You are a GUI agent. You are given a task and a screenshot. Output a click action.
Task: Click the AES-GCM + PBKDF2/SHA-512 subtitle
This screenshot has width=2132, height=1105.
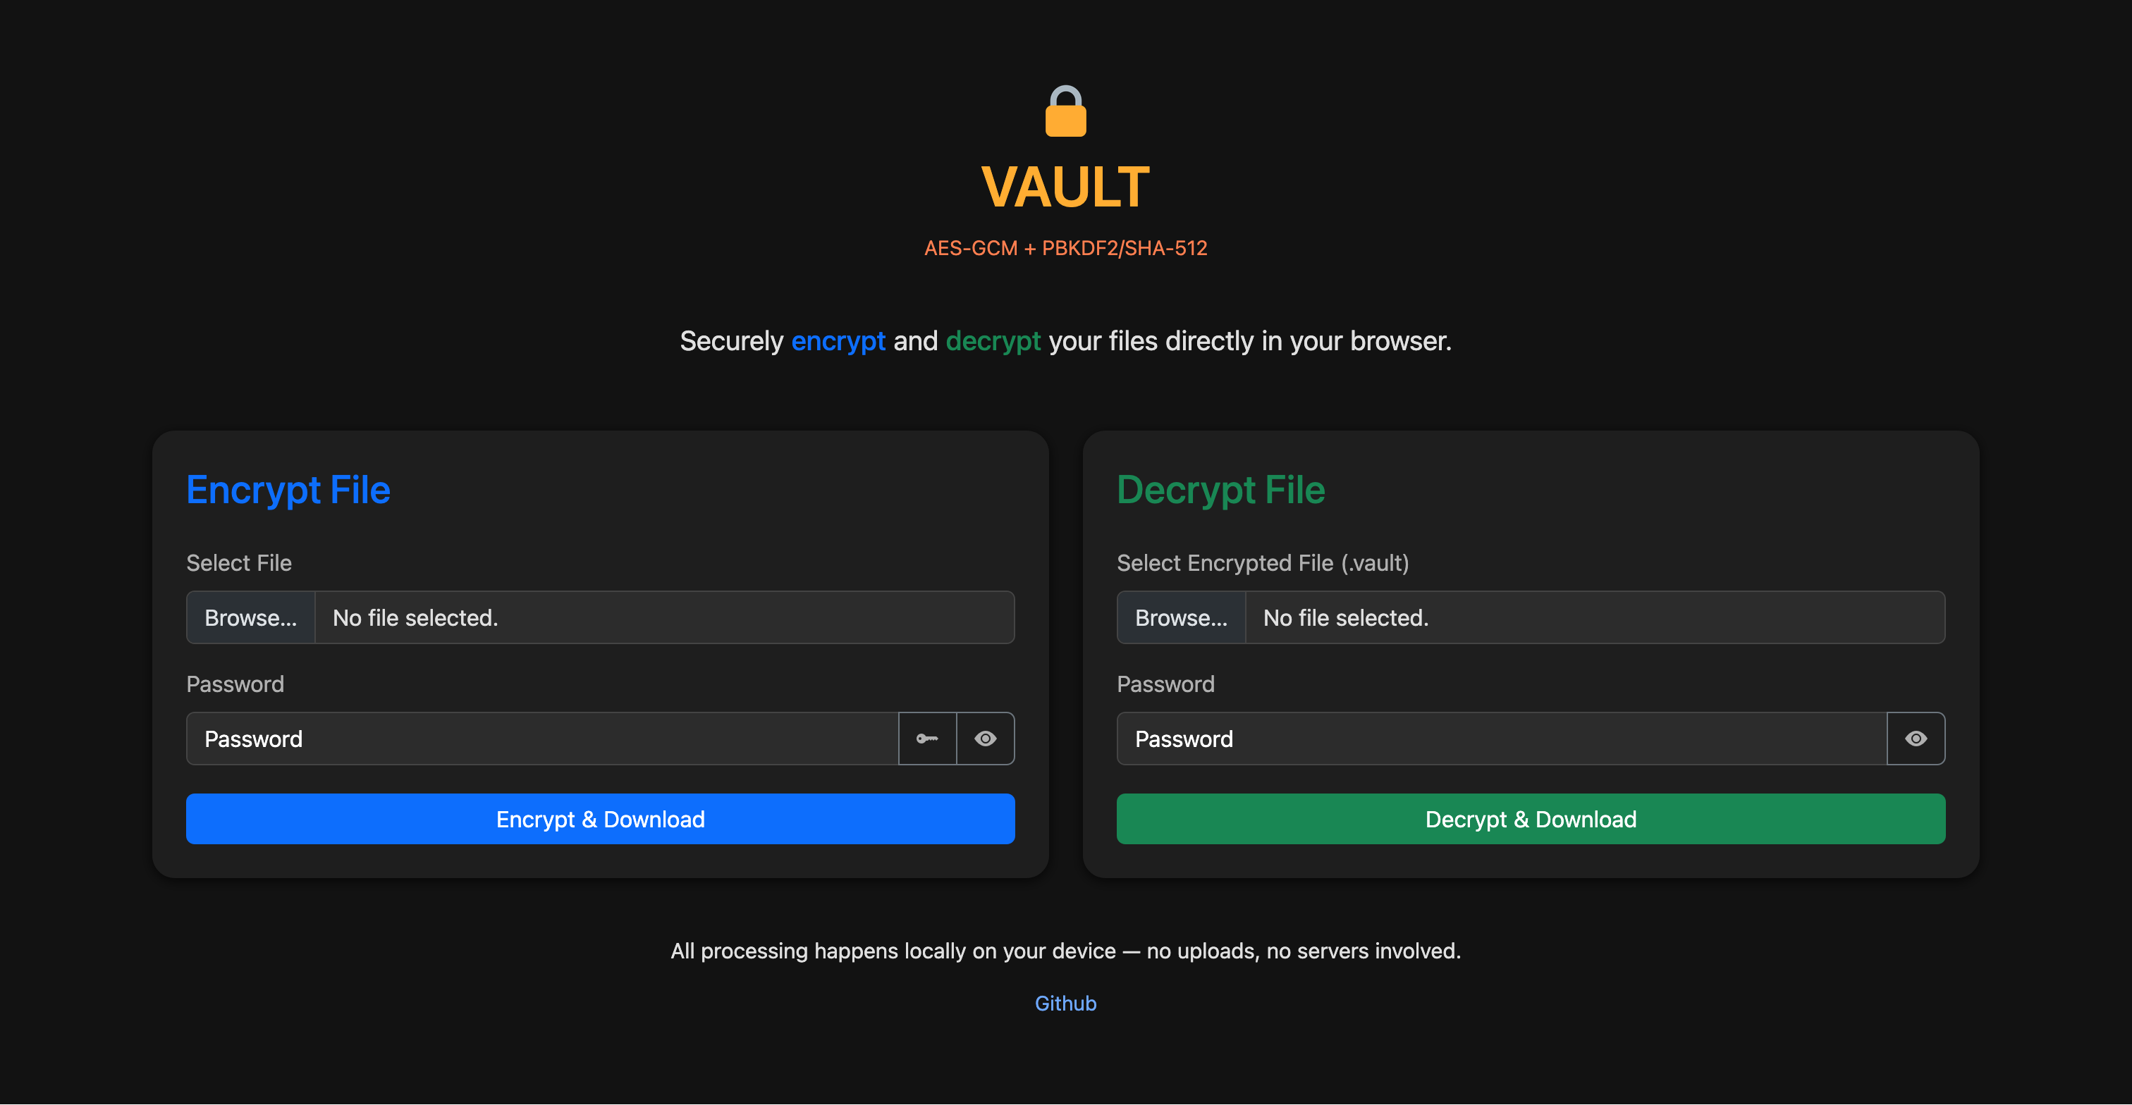[1065, 248]
